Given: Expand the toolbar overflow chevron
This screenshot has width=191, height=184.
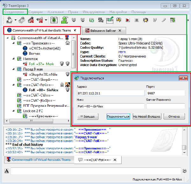Looking at the screenshot, I should click(188, 20).
